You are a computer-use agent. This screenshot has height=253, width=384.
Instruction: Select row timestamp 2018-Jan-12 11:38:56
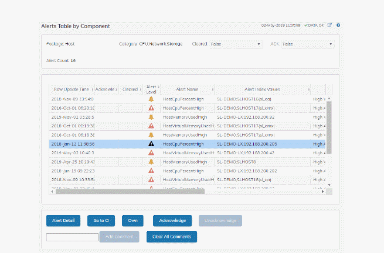pos(73,144)
